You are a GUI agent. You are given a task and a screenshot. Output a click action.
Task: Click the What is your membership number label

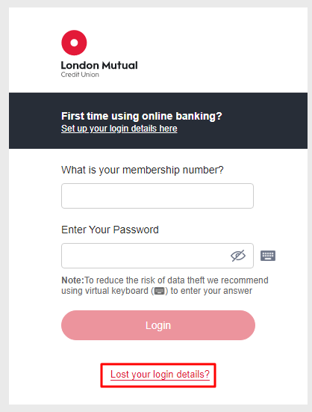pyautogui.click(x=143, y=170)
